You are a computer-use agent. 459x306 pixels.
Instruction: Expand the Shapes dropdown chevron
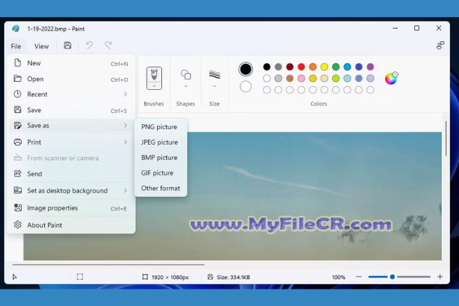point(186,86)
